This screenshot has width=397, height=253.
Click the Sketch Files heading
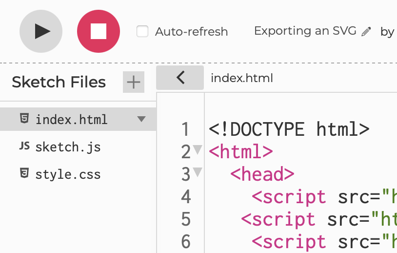click(59, 82)
